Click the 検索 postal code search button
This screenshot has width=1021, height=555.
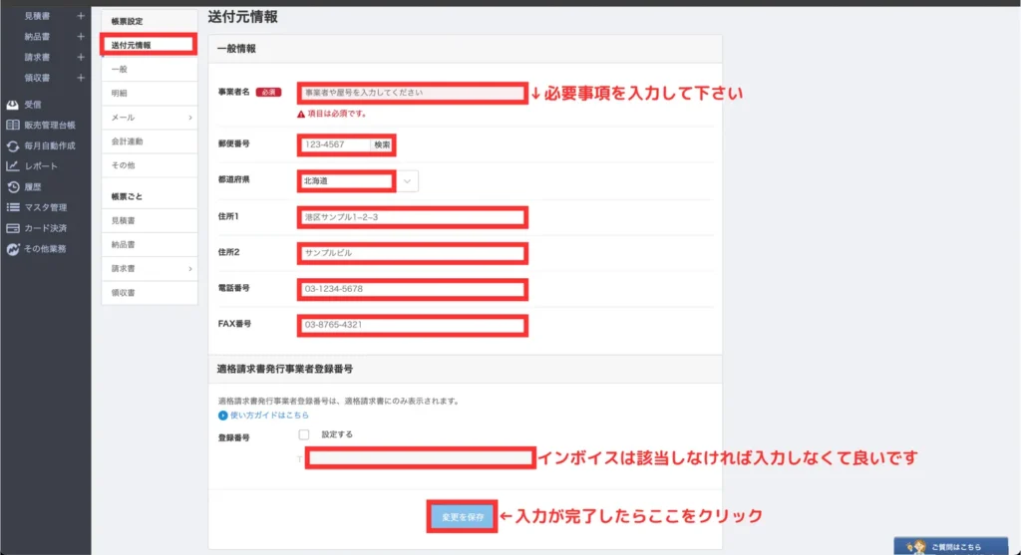(382, 145)
